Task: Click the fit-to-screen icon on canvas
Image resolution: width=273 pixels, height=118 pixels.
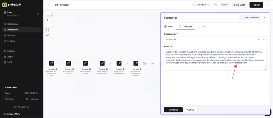Action: (48, 29)
